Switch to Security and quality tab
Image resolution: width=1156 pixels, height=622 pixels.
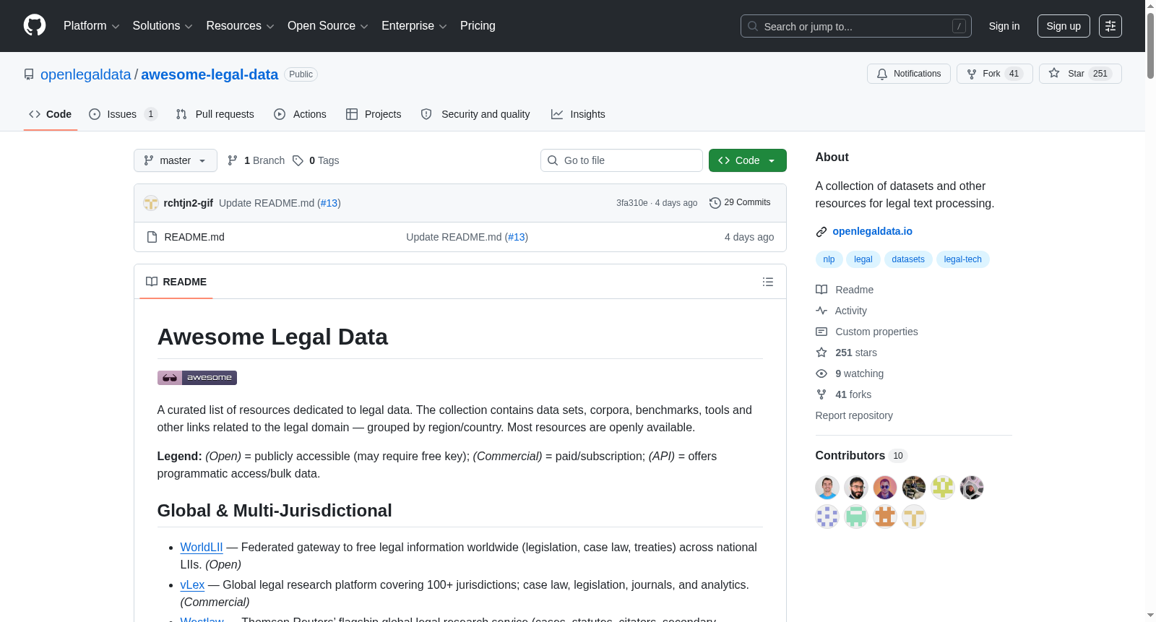point(475,114)
